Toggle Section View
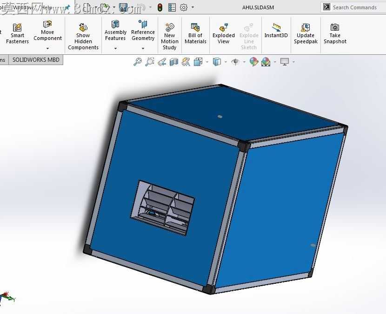The height and width of the screenshot is (314, 386). (174, 62)
